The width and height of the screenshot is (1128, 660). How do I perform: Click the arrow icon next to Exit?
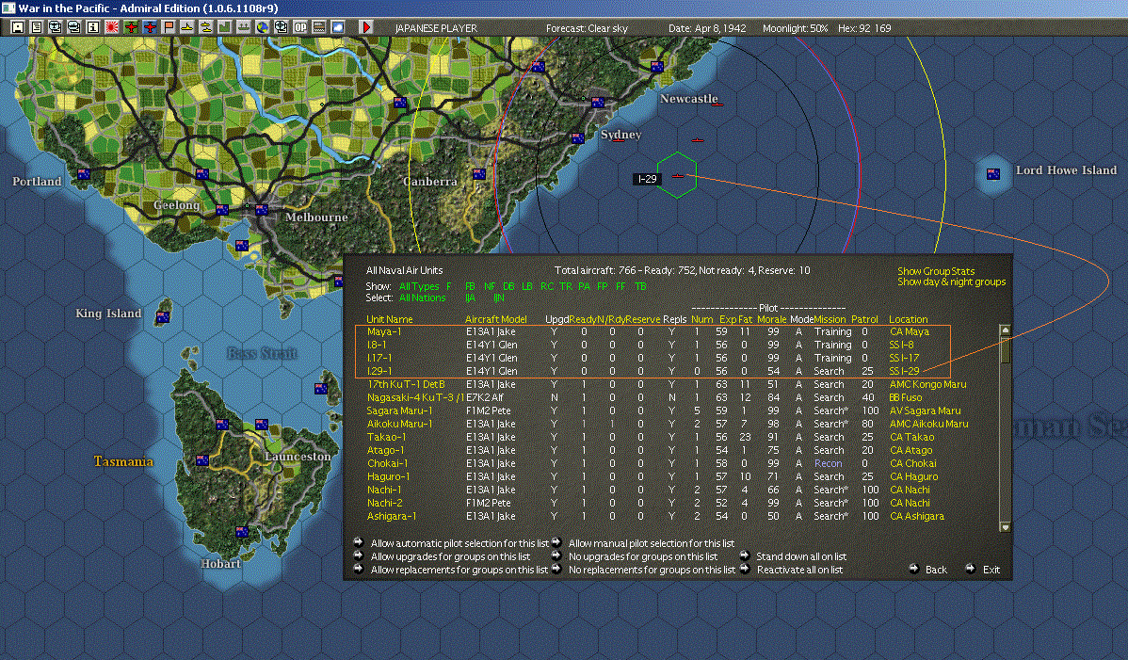(971, 569)
